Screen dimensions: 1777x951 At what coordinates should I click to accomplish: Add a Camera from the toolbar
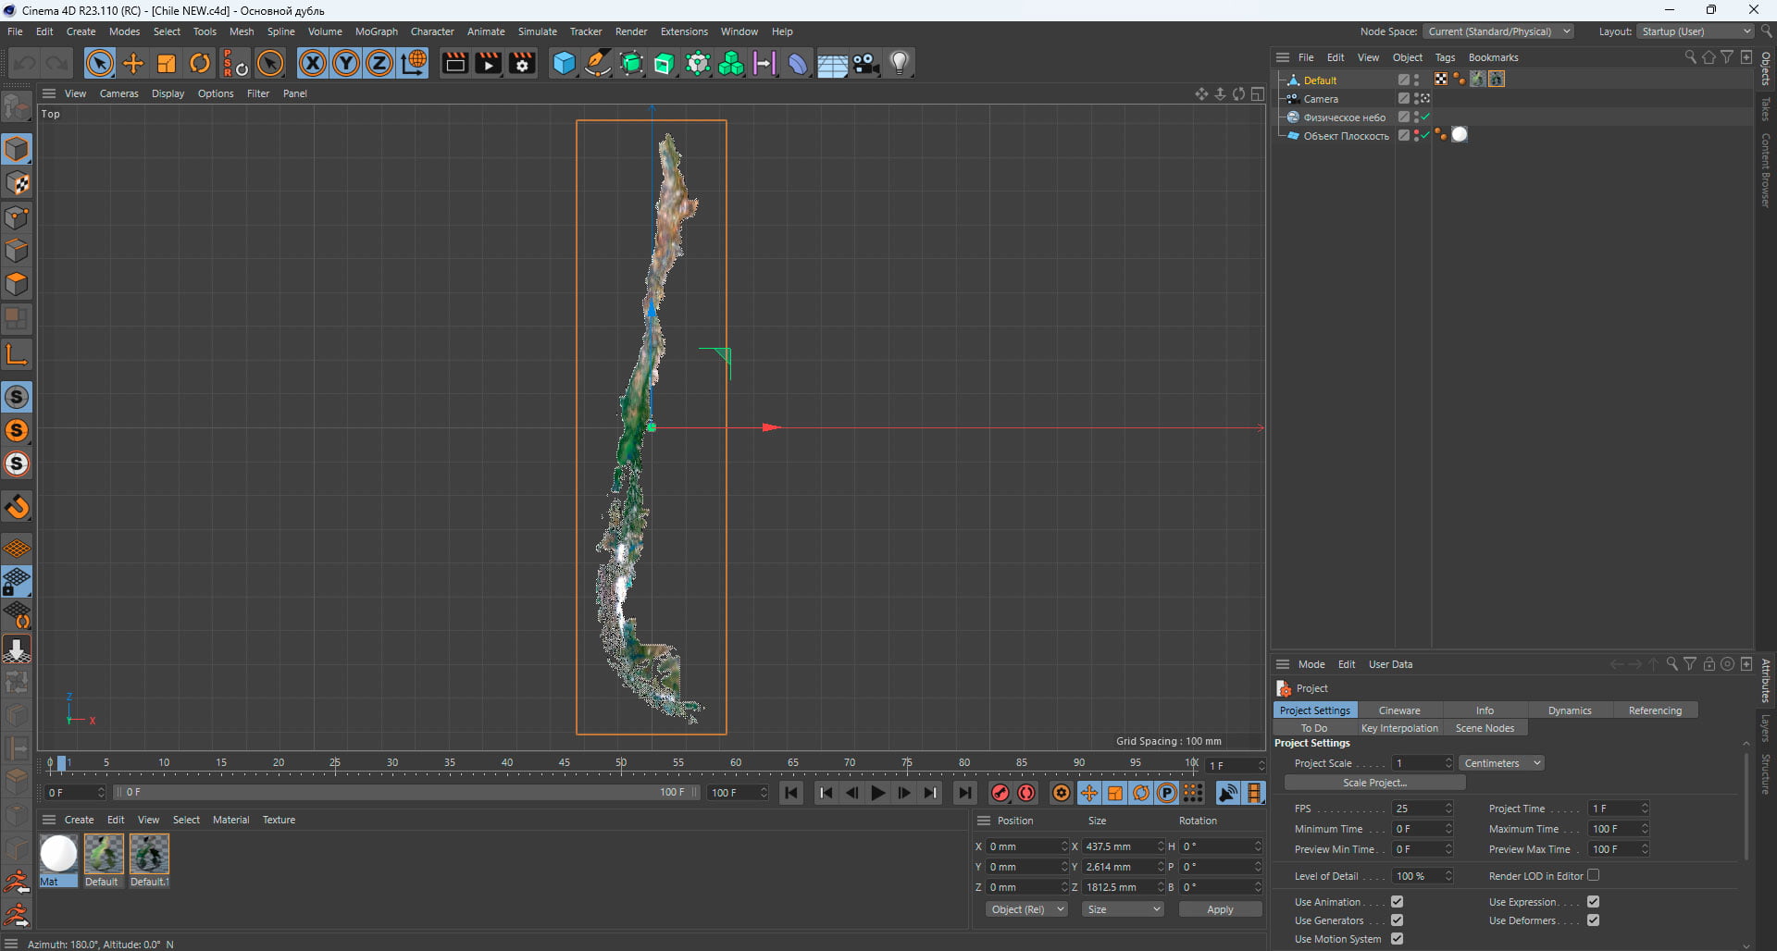tap(865, 64)
